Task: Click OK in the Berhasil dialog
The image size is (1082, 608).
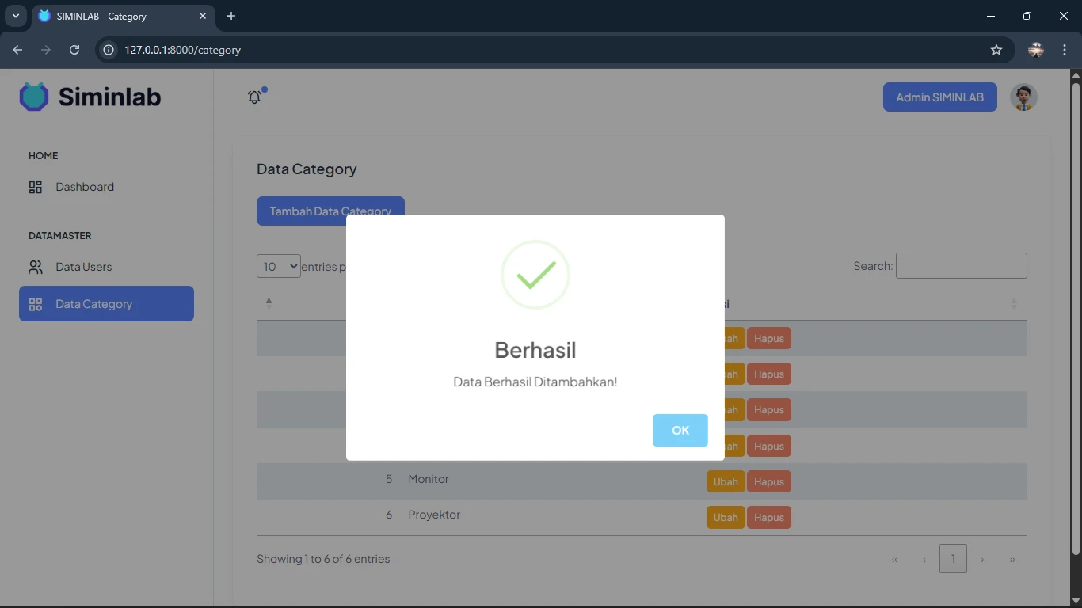Action: 680,430
